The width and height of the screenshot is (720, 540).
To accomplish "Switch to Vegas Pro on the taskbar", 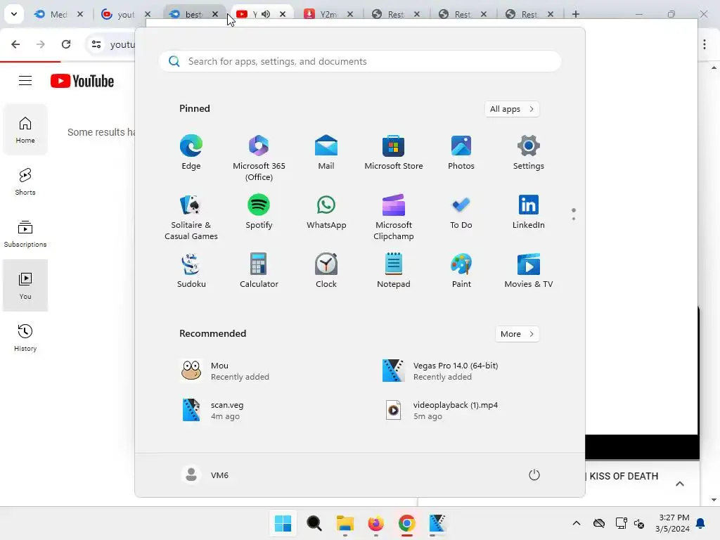I will [437, 523].
